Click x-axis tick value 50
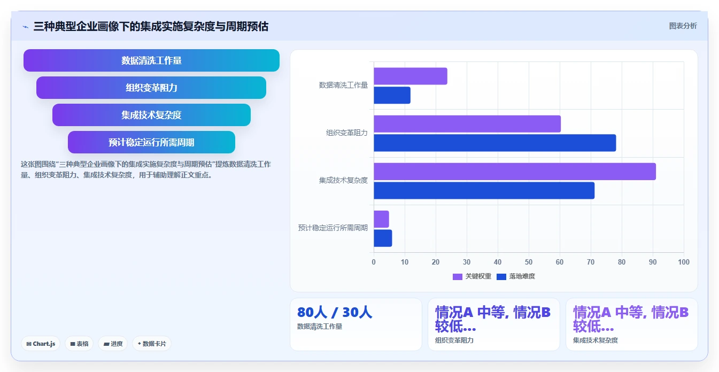 pos(529,262)
